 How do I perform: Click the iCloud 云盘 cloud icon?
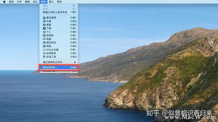[44, 50]
